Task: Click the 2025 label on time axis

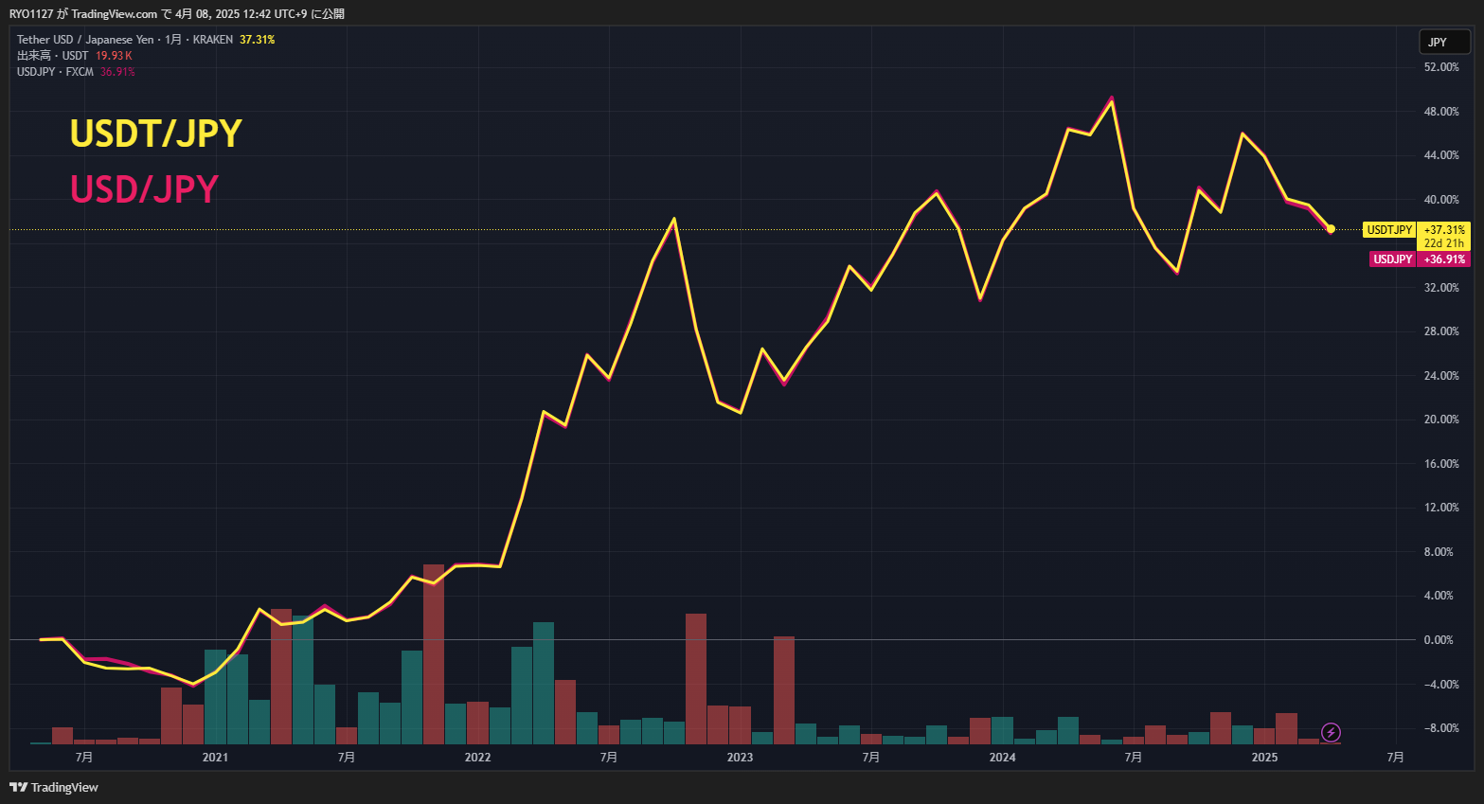Action: click(1264, 758)
